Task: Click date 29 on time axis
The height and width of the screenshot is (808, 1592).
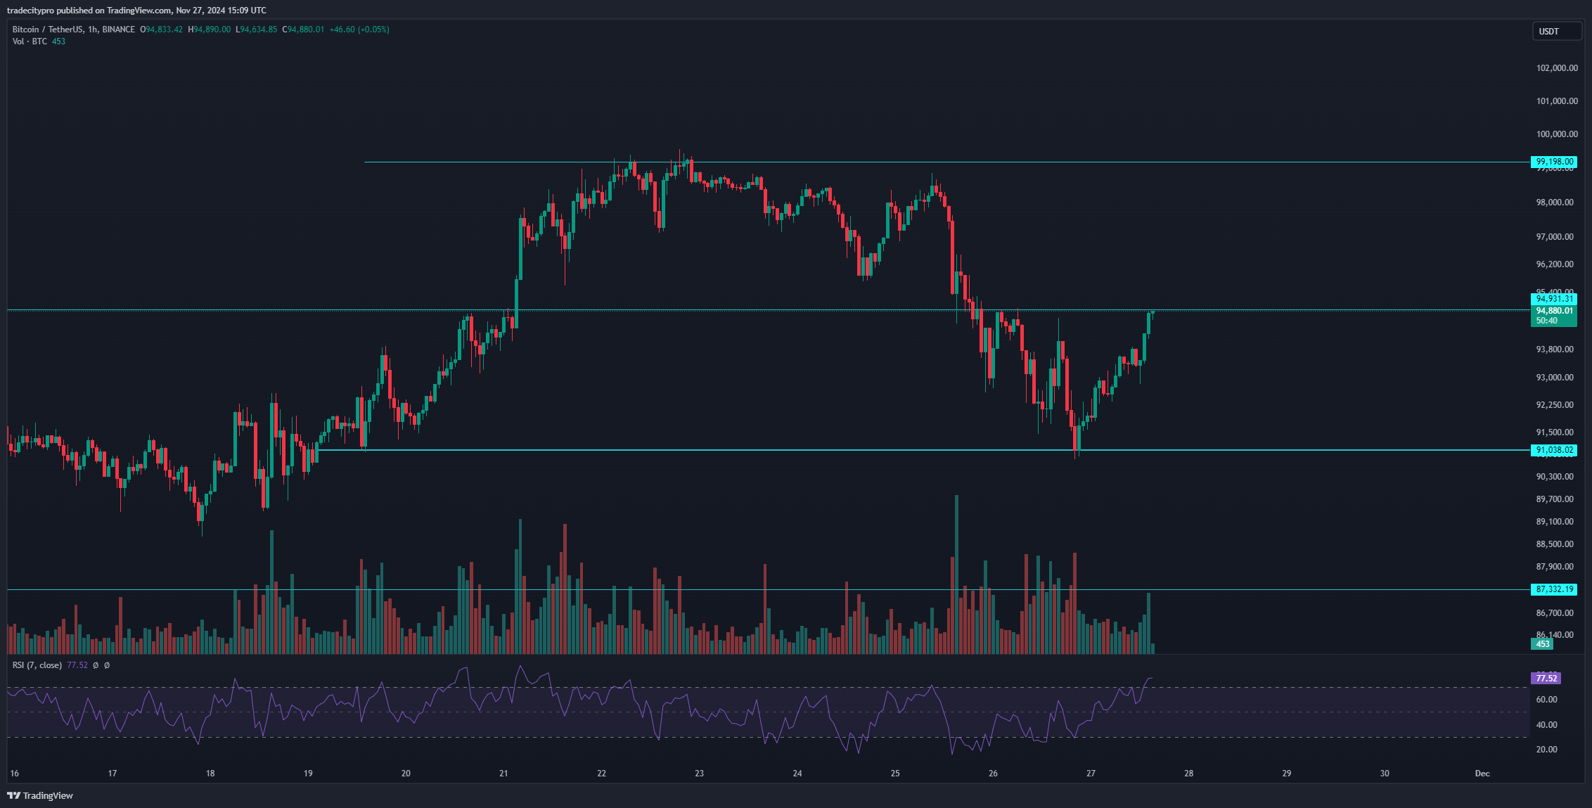Action: coord(1287,774)
